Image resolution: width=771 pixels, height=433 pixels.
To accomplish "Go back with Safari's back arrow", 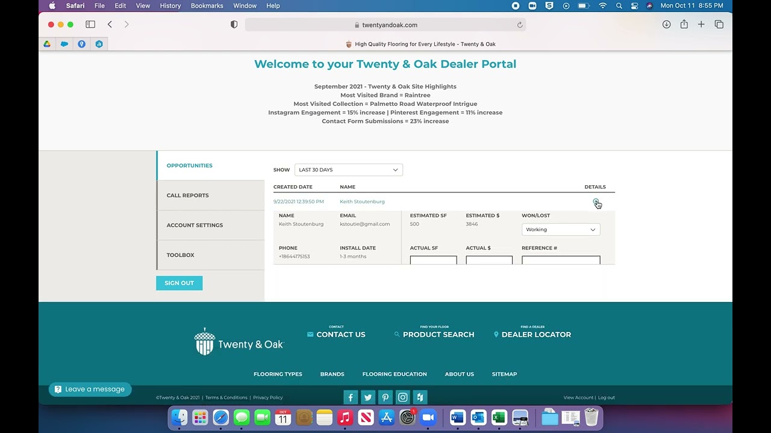I will (x=110, y=25).
